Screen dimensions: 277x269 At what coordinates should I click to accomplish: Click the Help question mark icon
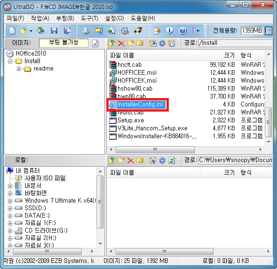coord(183,31)
